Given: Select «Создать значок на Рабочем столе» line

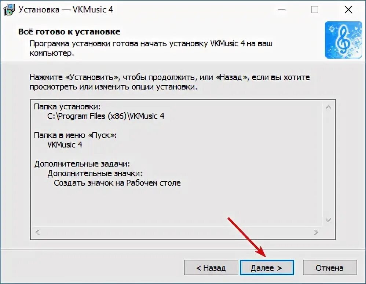Looking at the screenshot, I should tap(117, 183).
